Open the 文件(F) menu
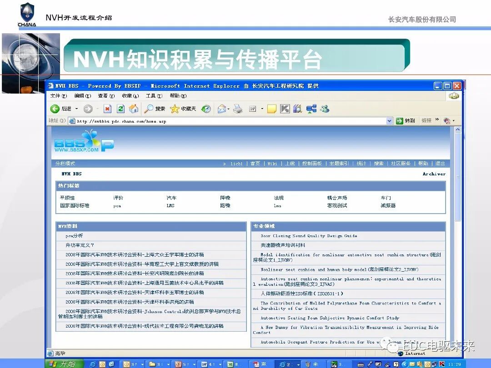Viewport: 491px width, 368px height. (x=59, y=96)
